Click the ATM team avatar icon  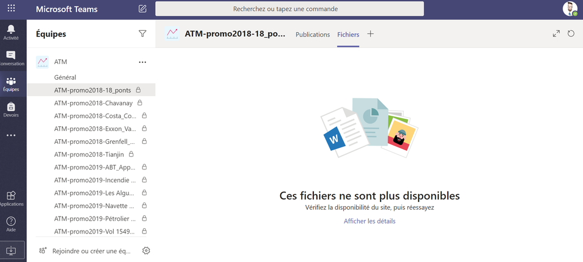pyautogui.click(x=43, y=62)
